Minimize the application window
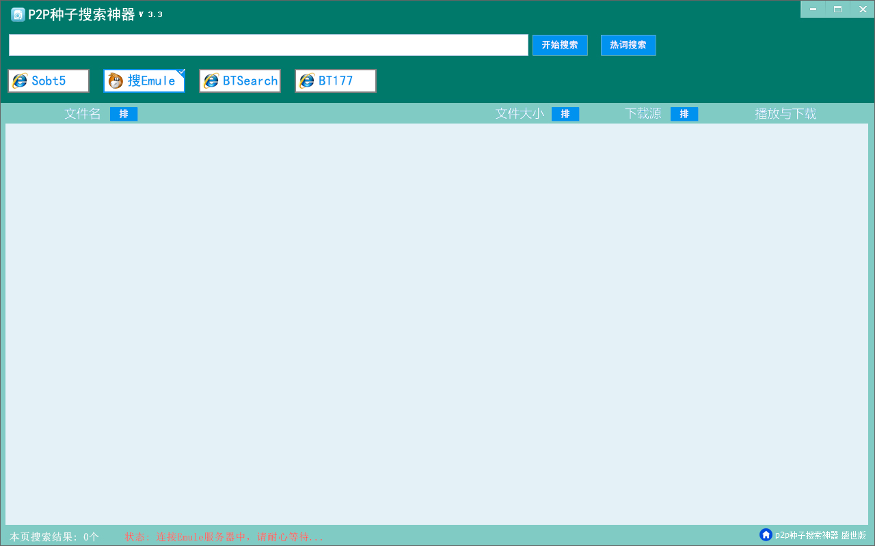The width and height of the screenshot is (875, 546). coord(813,9)
